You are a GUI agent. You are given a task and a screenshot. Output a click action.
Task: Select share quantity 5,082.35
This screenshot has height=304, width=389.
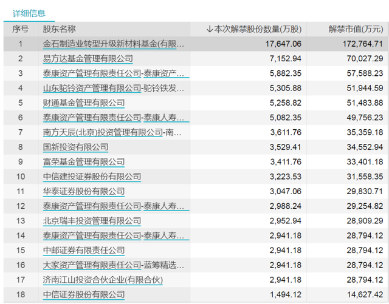[x=286, y=118]
